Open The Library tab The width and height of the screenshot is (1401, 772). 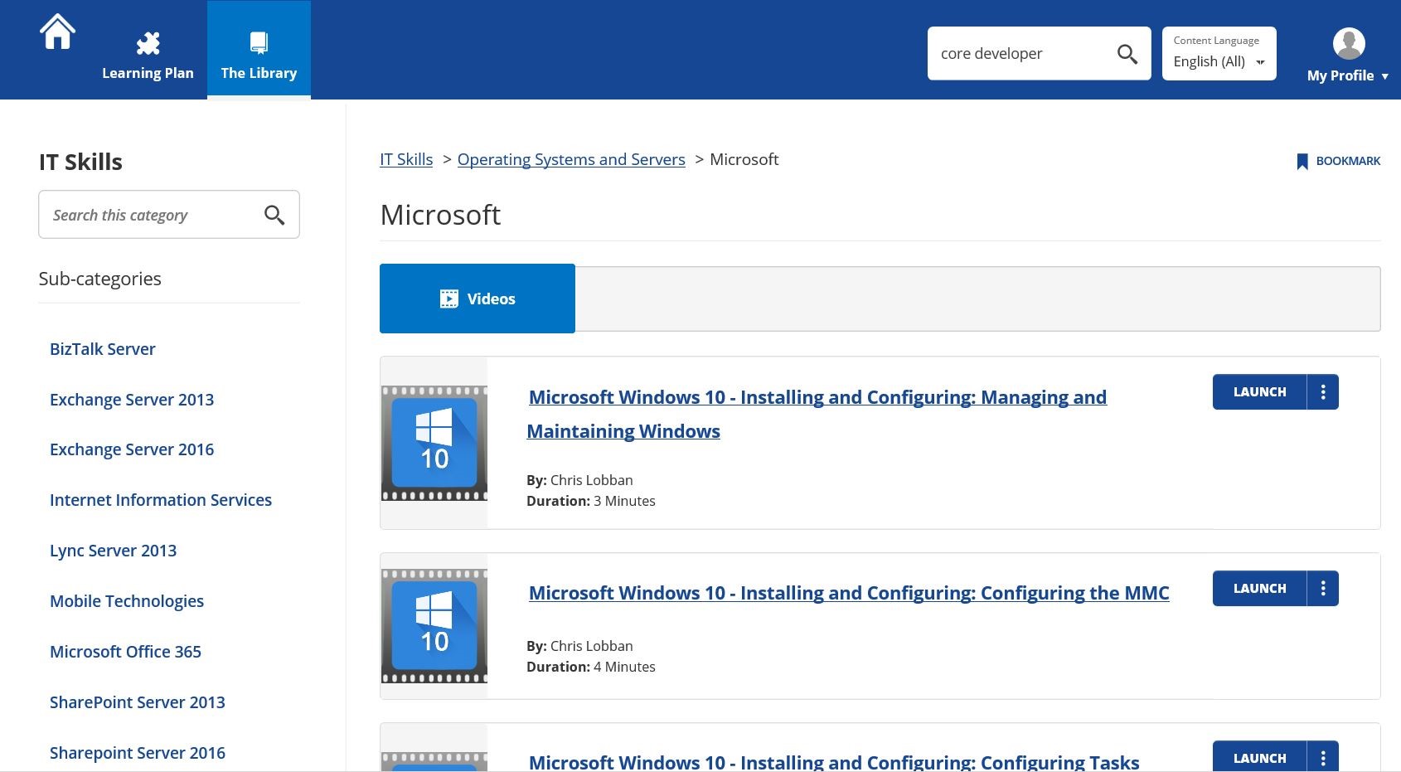tap(259, 50)
